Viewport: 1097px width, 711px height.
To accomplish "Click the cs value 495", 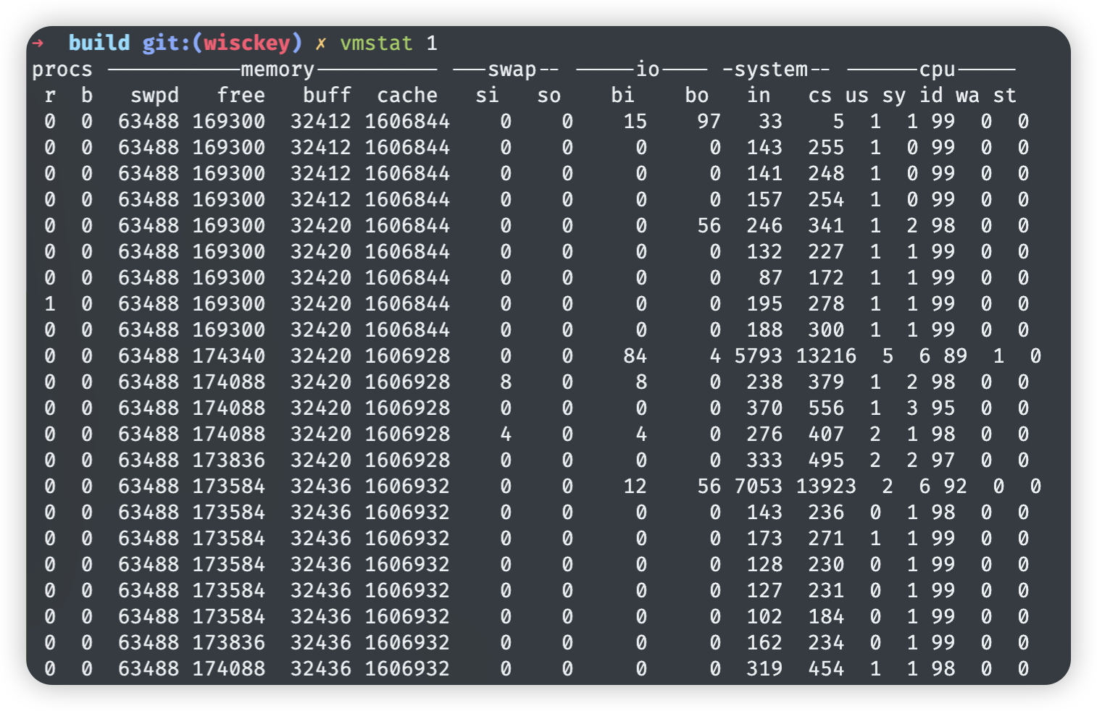I will (826, 460).
